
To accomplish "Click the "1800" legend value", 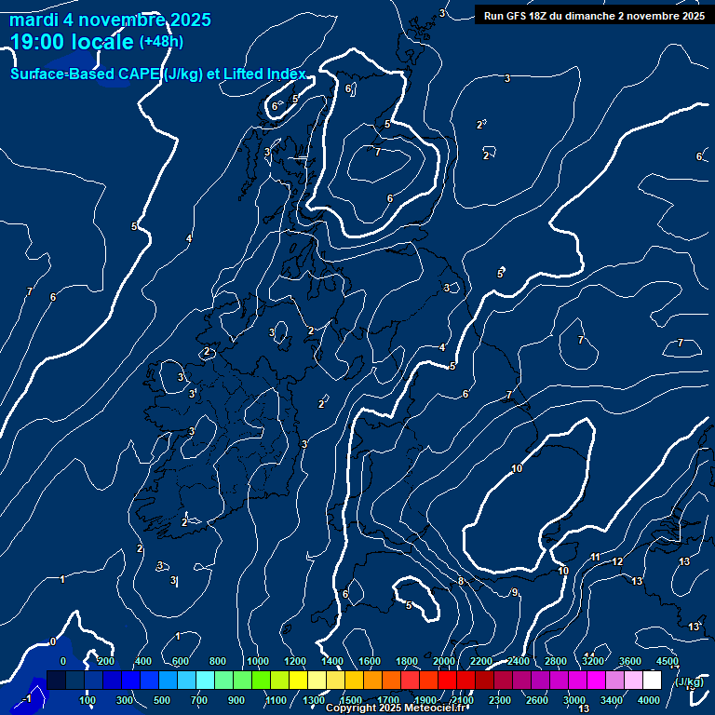I will 407,661.
